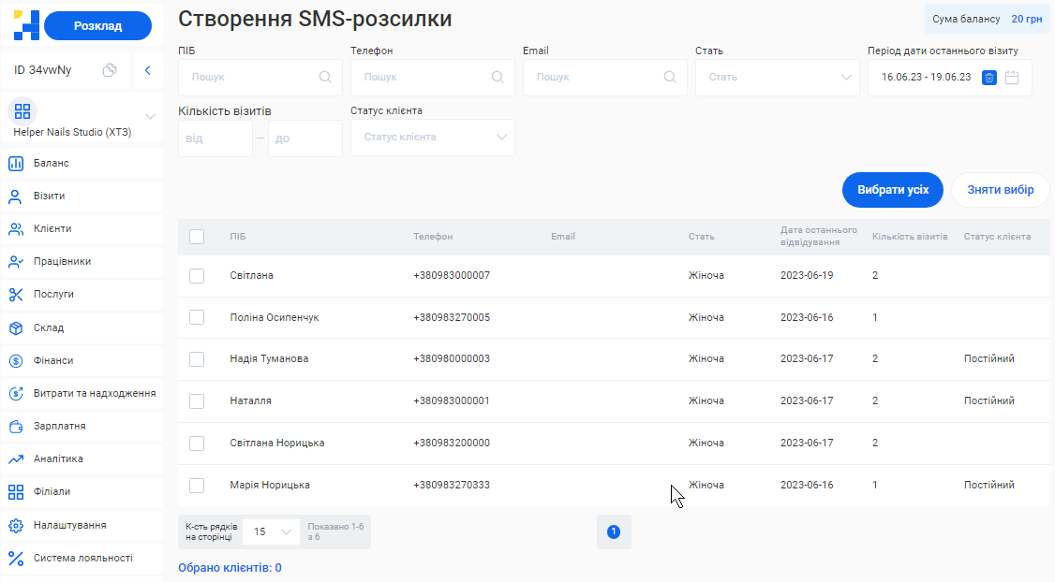The image size is (1055, 582).
Task: Click the percent icon for Система лояльності
Action: 16,559
